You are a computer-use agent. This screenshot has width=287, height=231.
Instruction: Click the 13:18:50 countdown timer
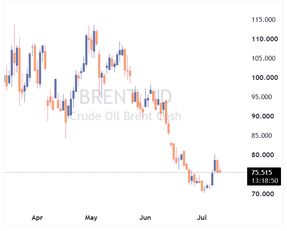pyautogui.click(x=265, y=181)
